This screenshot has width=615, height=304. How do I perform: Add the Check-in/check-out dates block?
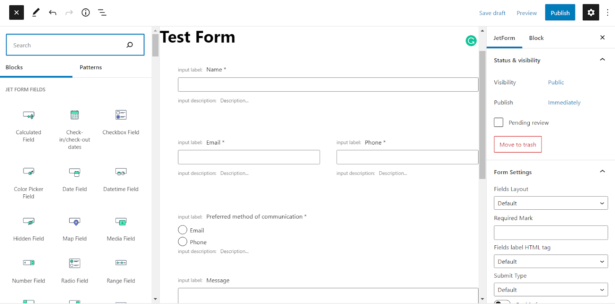75,129
